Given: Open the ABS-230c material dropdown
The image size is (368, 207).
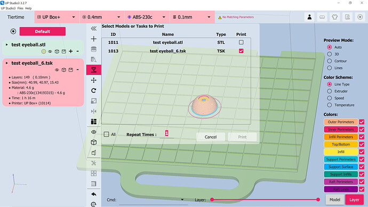Looking at the screenshot, I should pyautogui.click(x=147, y=17).
